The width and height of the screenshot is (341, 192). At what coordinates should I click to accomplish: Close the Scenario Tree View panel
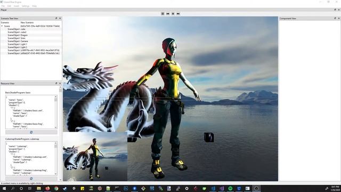(60, 19)
